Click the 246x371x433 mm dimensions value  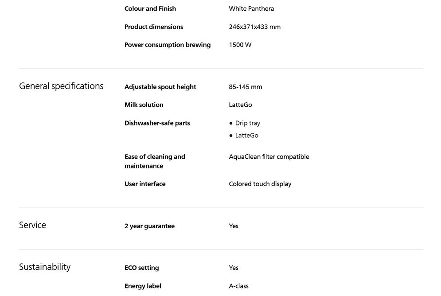pos(254,27)
